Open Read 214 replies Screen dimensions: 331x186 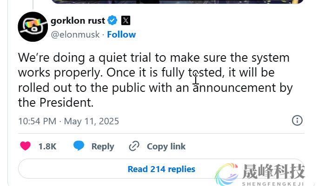[161, 169]
